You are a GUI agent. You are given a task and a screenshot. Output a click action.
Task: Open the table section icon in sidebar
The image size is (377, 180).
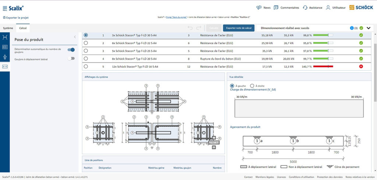tap(5, 47)
